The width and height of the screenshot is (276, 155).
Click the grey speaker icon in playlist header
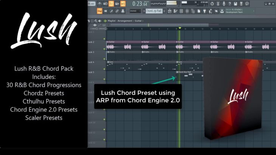[100, 21]
